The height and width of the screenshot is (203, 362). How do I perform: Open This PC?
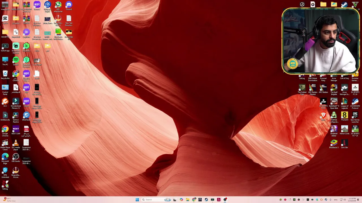(5, 61)
